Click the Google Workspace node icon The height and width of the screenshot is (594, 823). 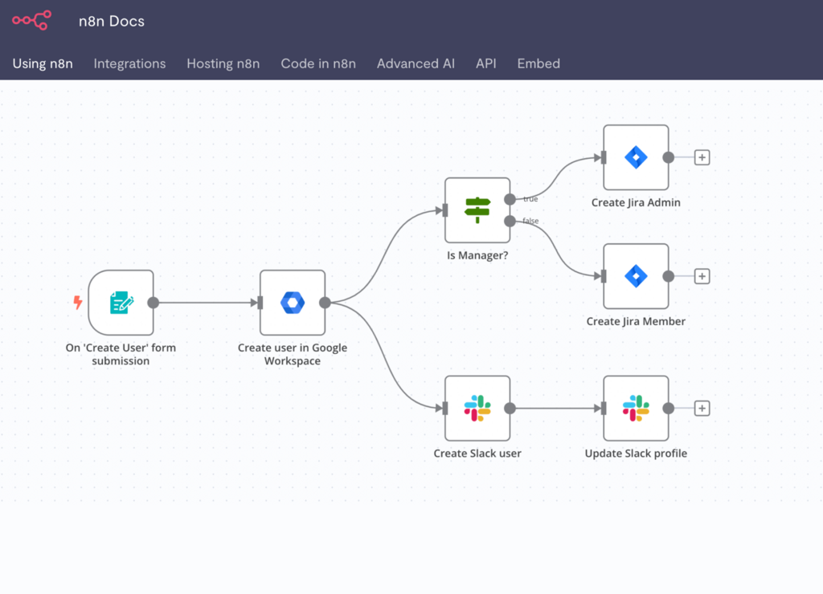pyautogui.click(x=293, y=303)
